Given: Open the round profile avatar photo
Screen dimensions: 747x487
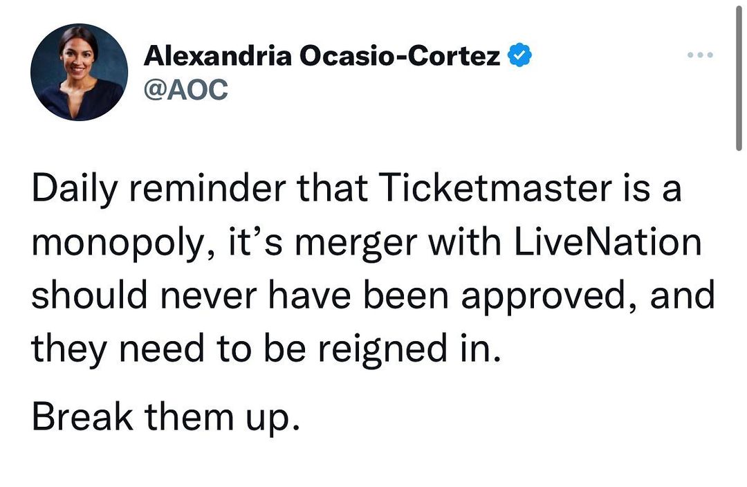Looking at the screenshot, I should (x=80, y=73).
